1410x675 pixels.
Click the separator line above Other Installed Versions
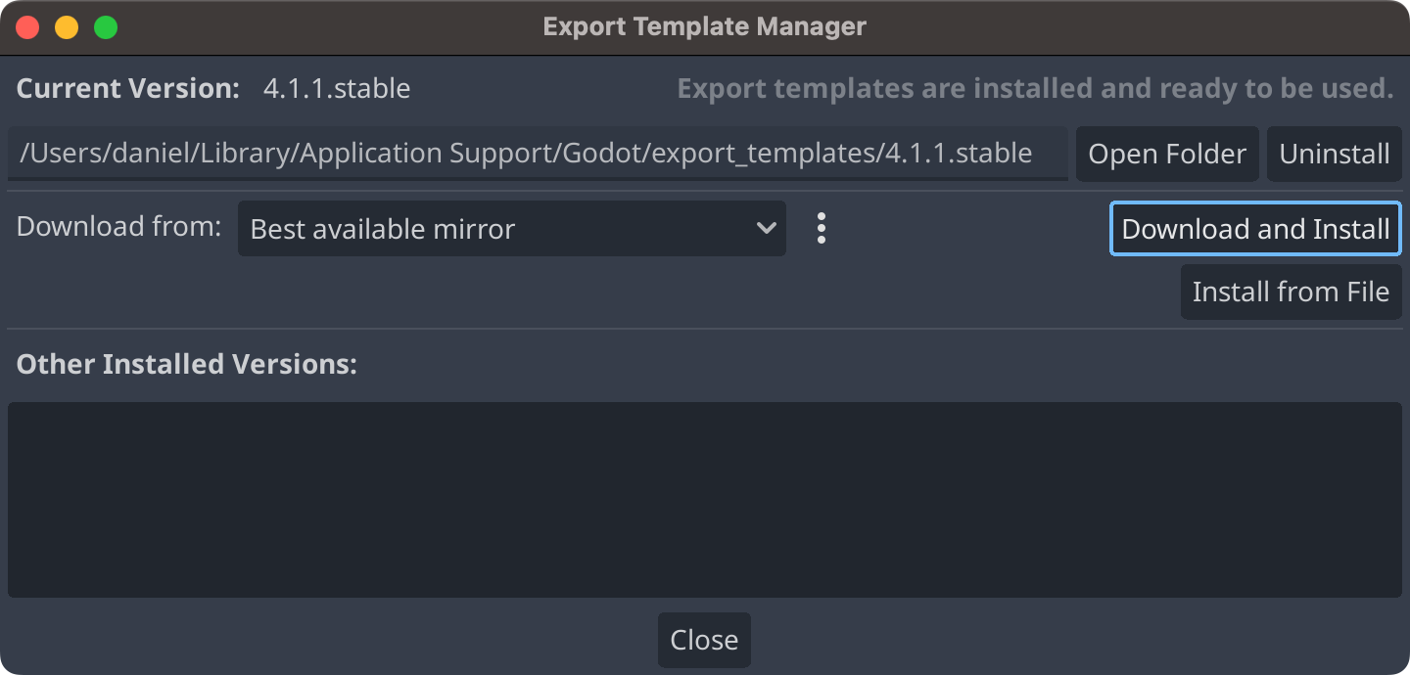(x=705, y=329)
